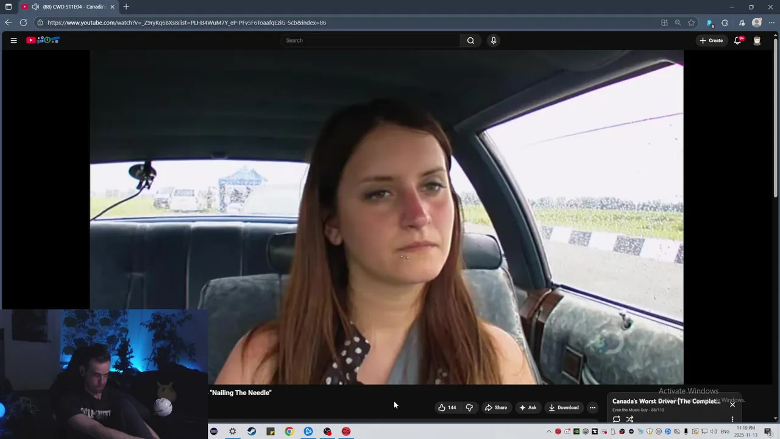Viewport: 780px width, 439px height.
Task: Open the browser Extensions puzzle icon
Action: [725, 23]
